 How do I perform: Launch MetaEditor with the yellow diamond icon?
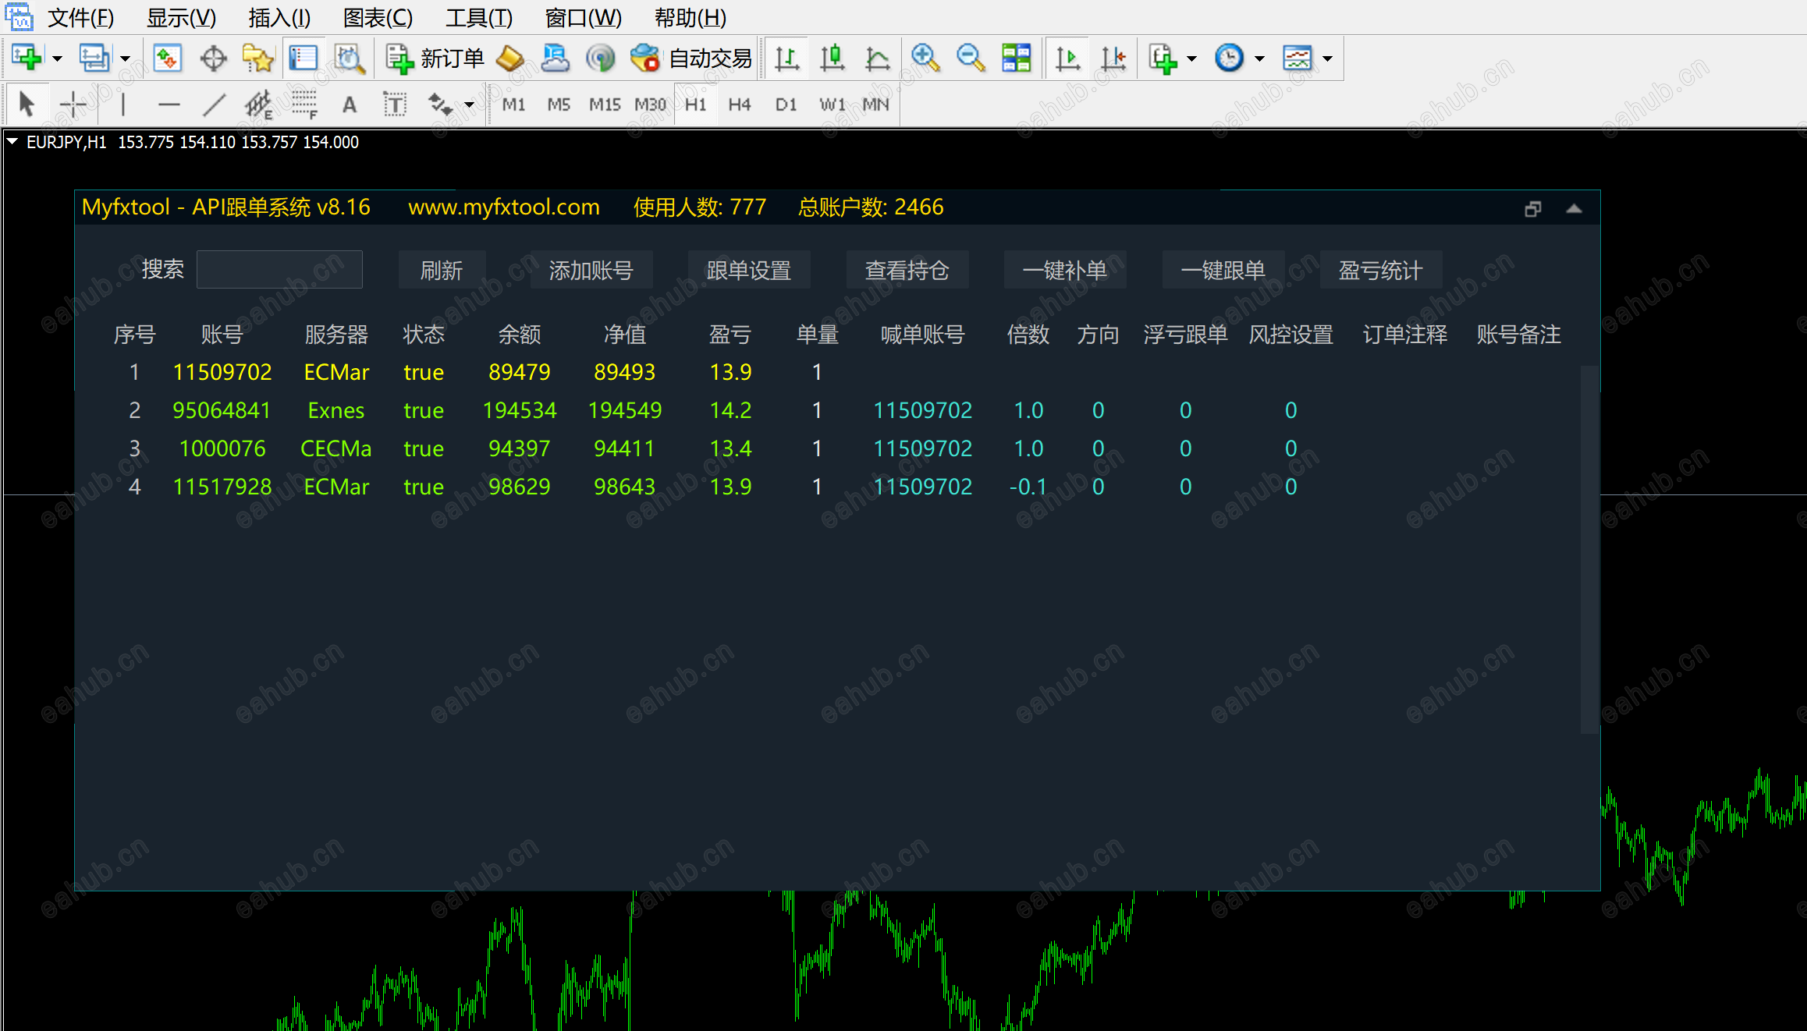[510, 58]
